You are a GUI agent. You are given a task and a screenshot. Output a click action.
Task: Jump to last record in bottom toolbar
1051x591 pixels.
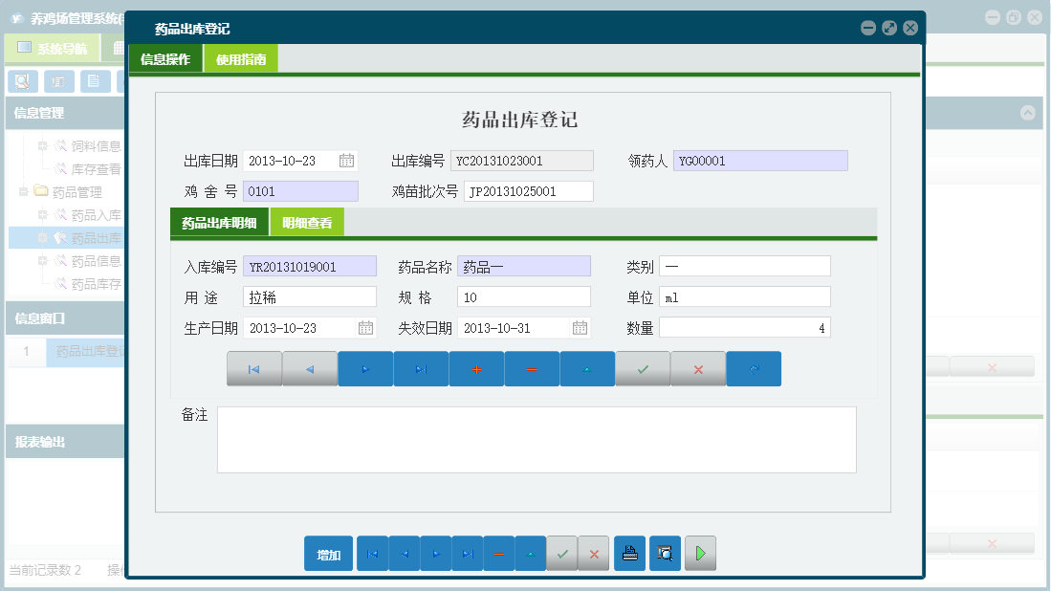pos(467,553)
